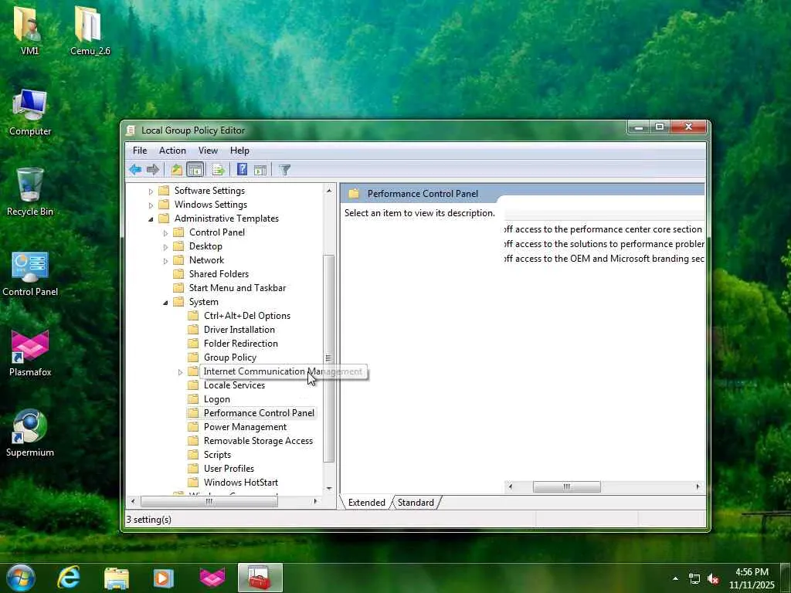The width and height of the screenshot is (791, 593).
Task: Click the red toolbox taskbar button
Action: tap(260, 578)
